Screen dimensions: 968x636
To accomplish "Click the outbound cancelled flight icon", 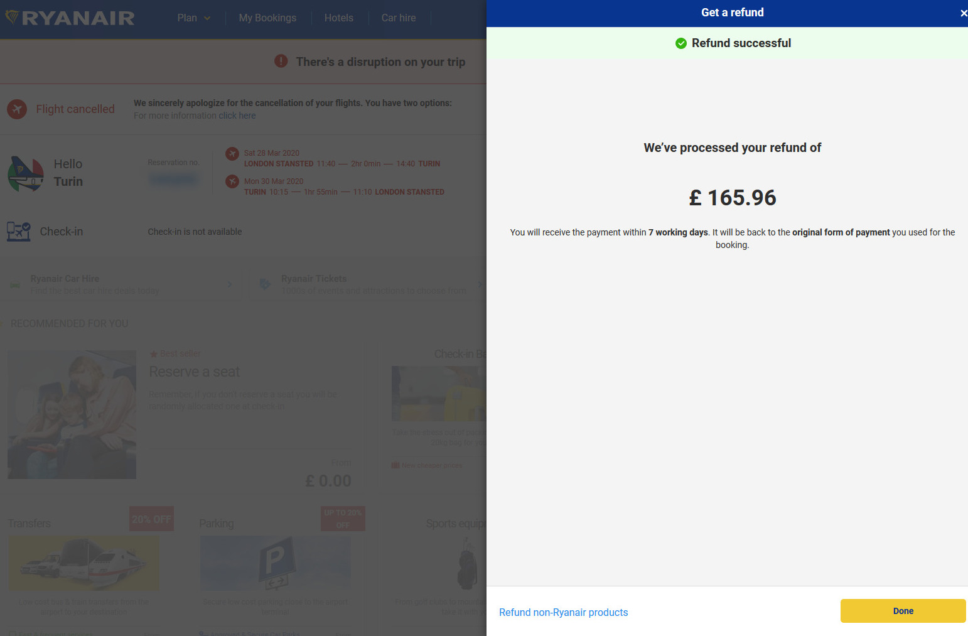I will click(x=232, y=154).
